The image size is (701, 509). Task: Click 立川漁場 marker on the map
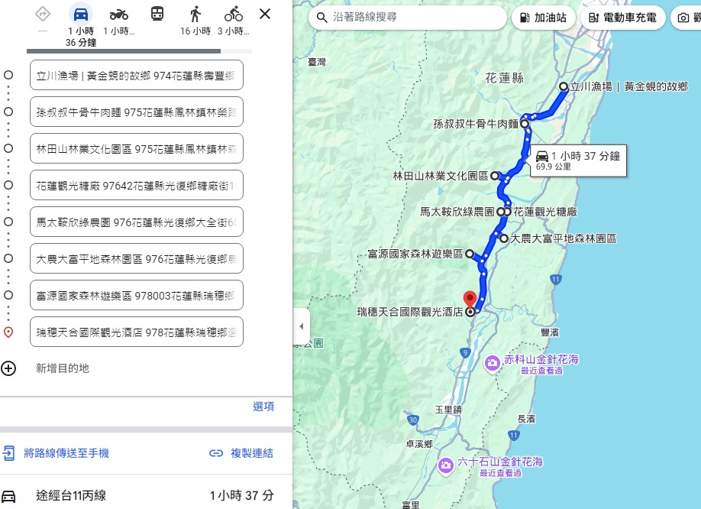pyautogui.click(x=564, y=86)
